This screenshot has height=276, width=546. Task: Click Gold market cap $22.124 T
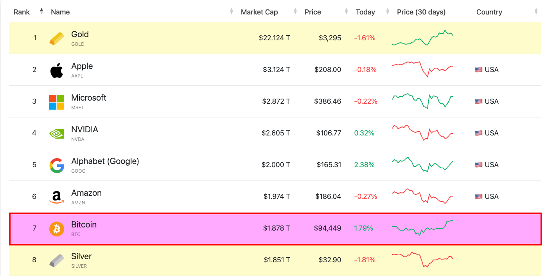click(275, 38)
